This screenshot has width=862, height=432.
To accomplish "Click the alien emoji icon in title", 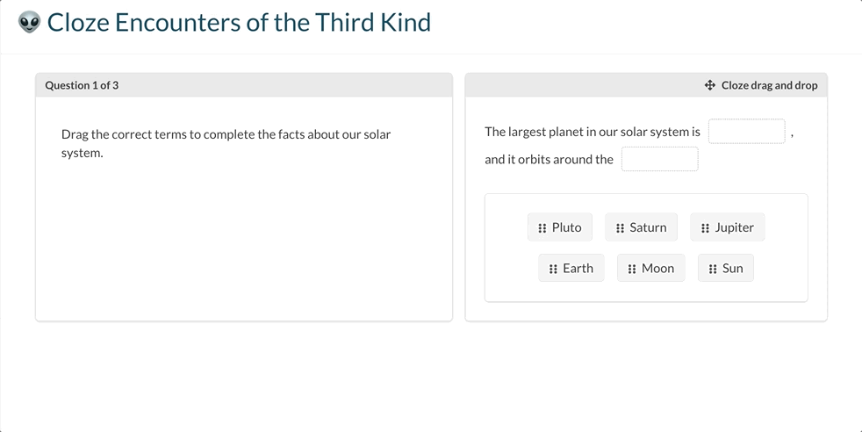I will [29, 23].
